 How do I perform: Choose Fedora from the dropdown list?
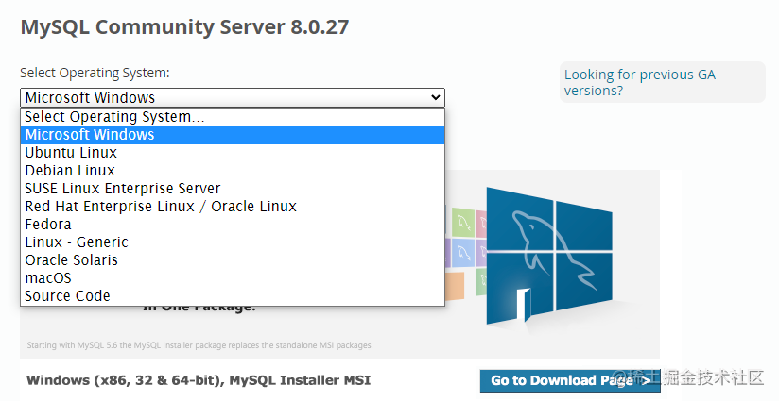(x=233, y=224)
